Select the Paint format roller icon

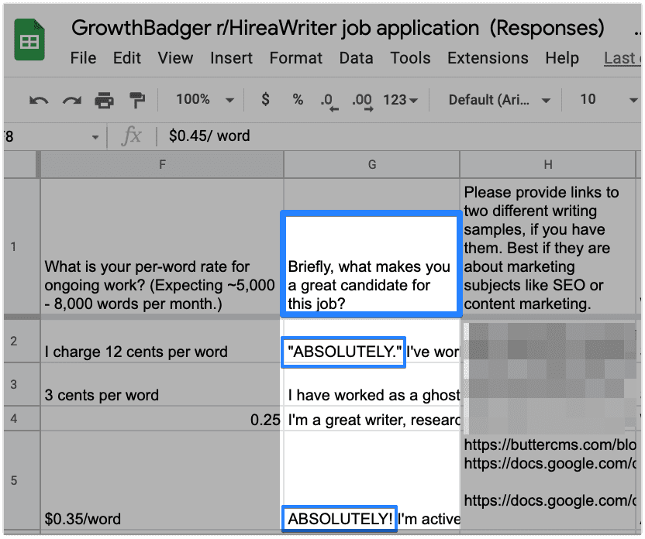coord(137,100)
